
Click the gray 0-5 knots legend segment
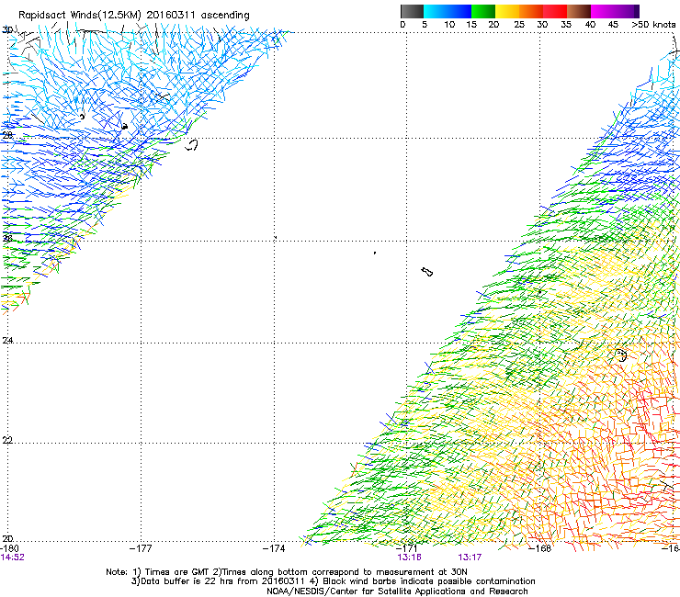click(x=412, y=11)
